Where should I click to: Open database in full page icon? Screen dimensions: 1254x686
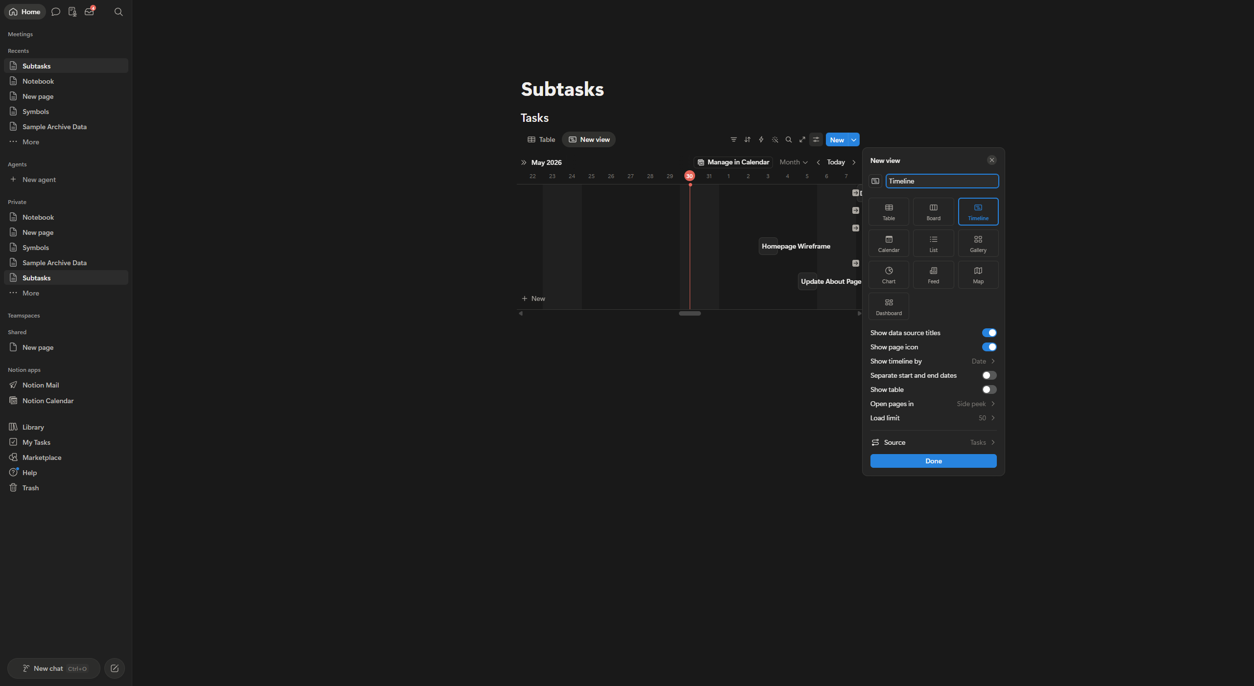pyautogui.click(x=802, y=139)
